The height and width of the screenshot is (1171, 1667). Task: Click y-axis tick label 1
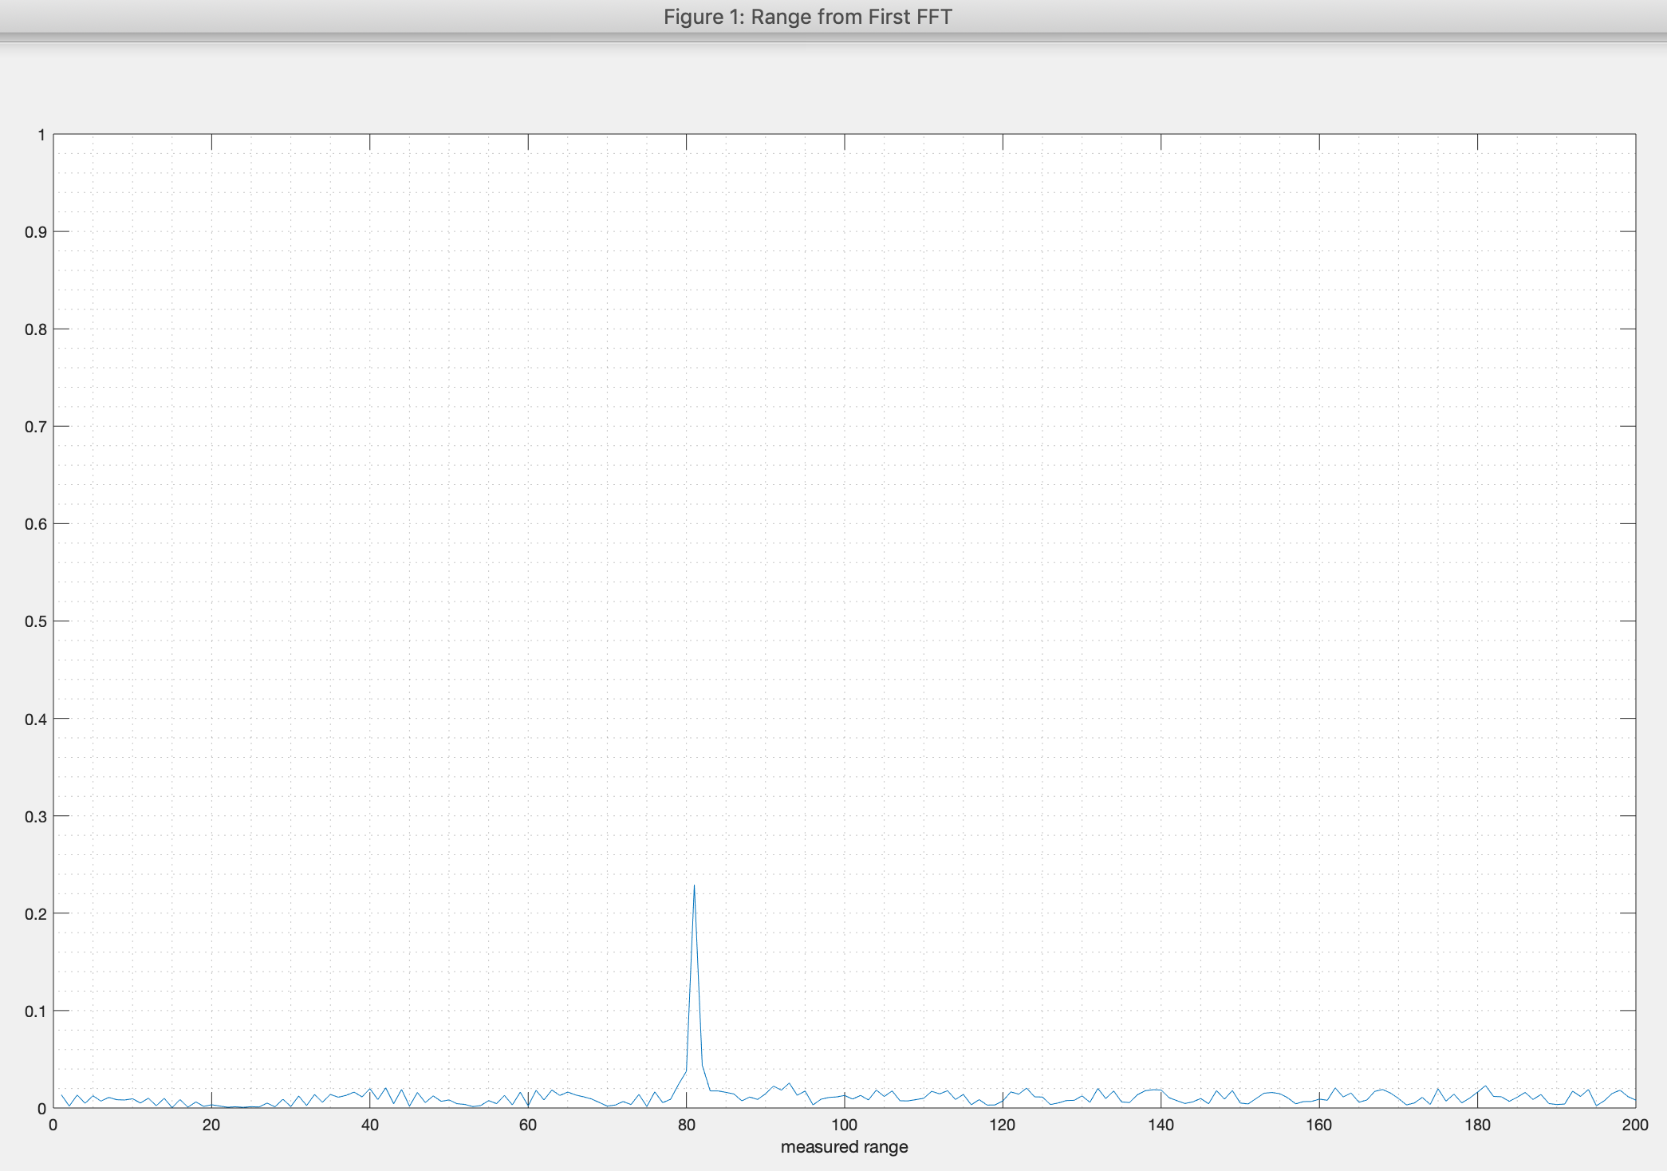click(41, 135)
